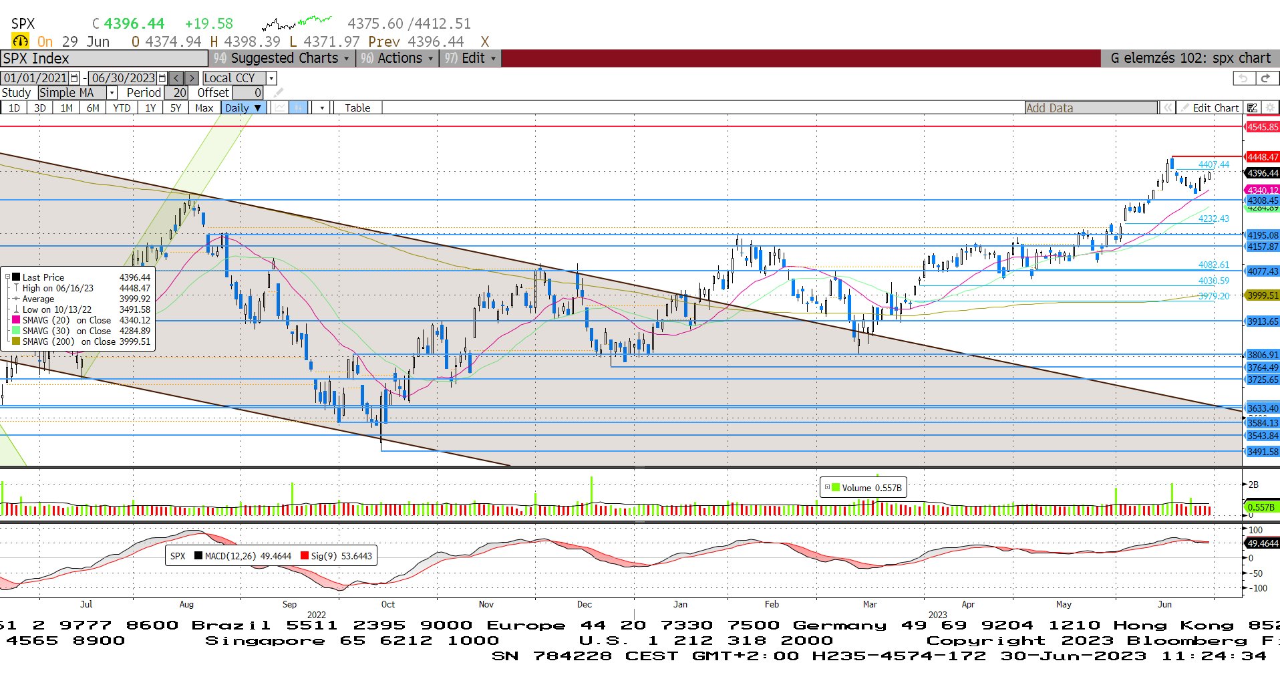Click the 4232.43 level annotation on chart
This screenshot has height=693, width=1280.
tap(1213, 219)
